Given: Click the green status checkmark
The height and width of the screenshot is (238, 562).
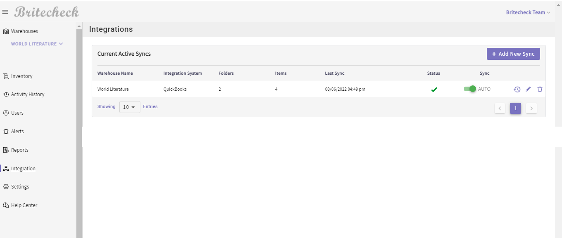Looking at the screenshot, I should (434, 90).
